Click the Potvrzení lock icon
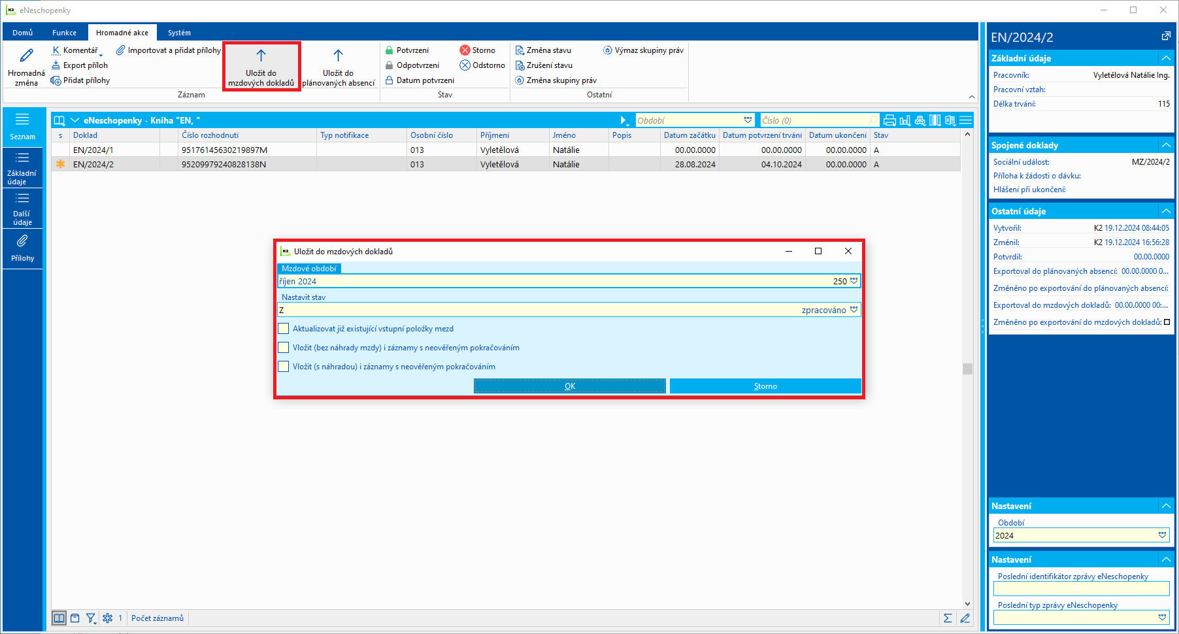Image resolution: width=1179 pixels, height=634 pixels. pyautogui.click(x=389, y=50)
